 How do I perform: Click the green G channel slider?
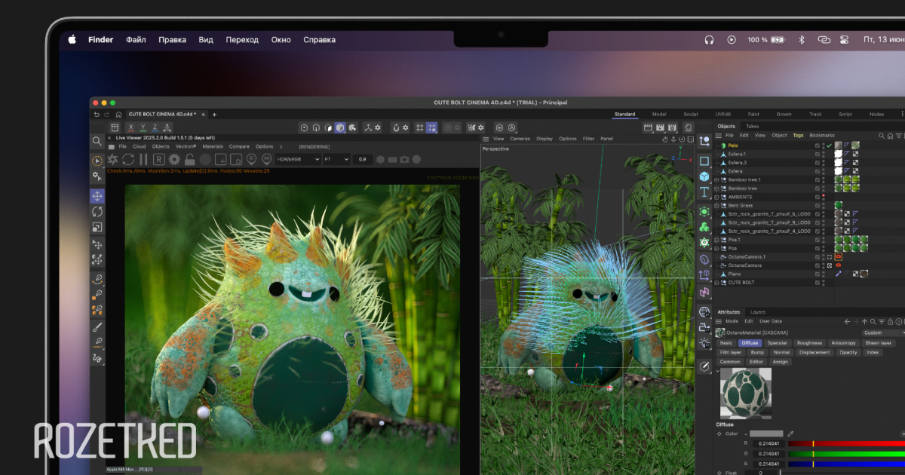pos(846,453)
